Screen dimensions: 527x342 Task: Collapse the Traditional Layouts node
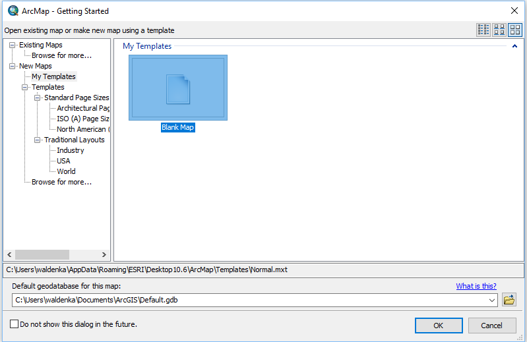click(38, 140)
